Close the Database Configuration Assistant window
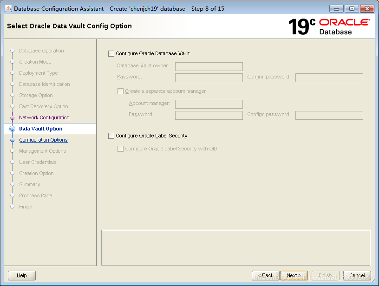Screen dimensions: 379x286 point(367,9)
